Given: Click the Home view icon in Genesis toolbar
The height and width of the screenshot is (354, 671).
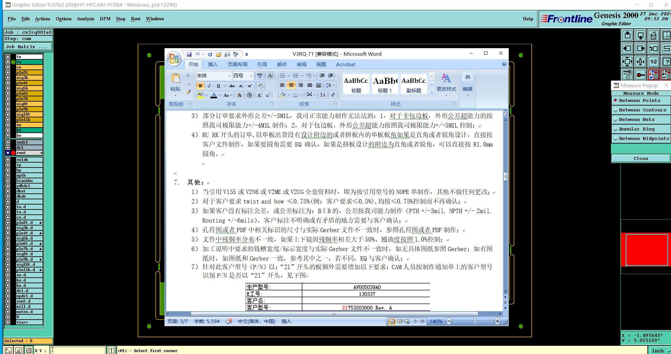Looking at the screenshot, I should (653, 35).
